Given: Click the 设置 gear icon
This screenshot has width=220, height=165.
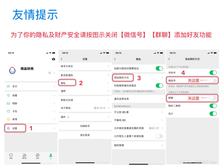Looking at the screenshot, I should 8,128.
